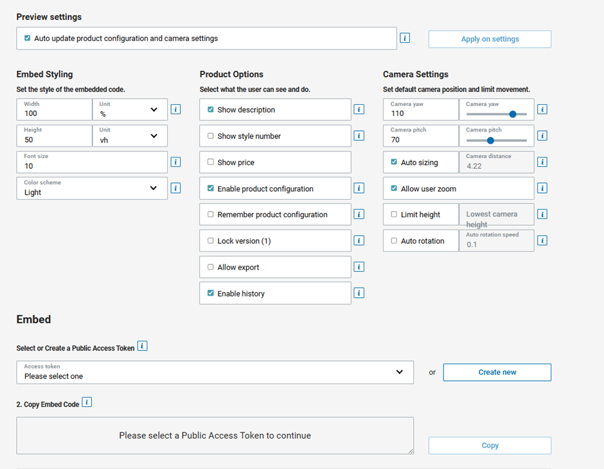Open info tooltip next to Camera yaw
Image resolution: width=604 pixels, height=469 pixels.
click(542, 109)
